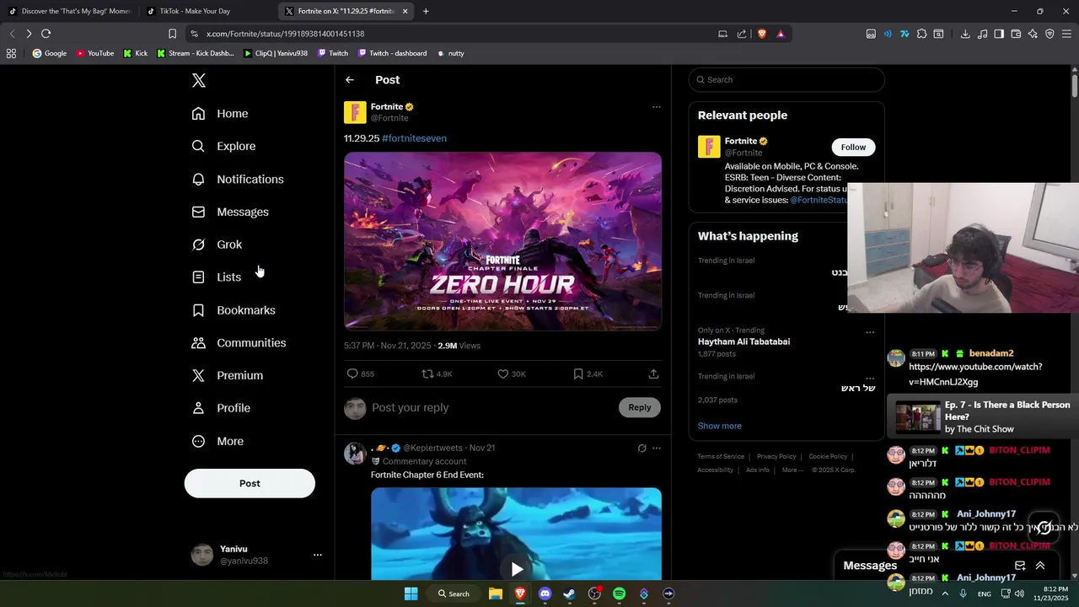Open Brave main hamburger menu
Image resolution: width=1079 pixels, height=607 pixels.
tap(1066, 34)
